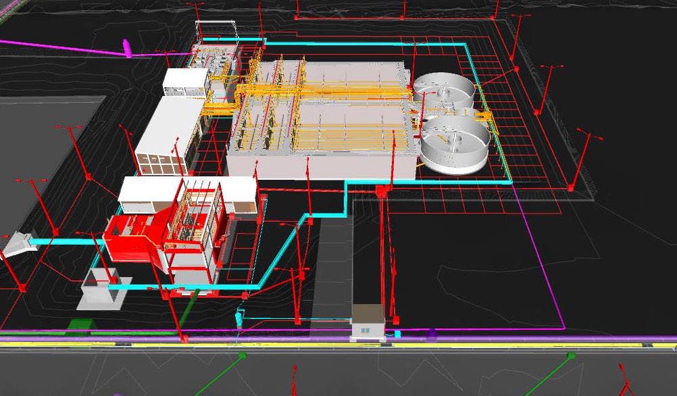Click the small white building near the top

pyautogui.click(x=186, y=82)
